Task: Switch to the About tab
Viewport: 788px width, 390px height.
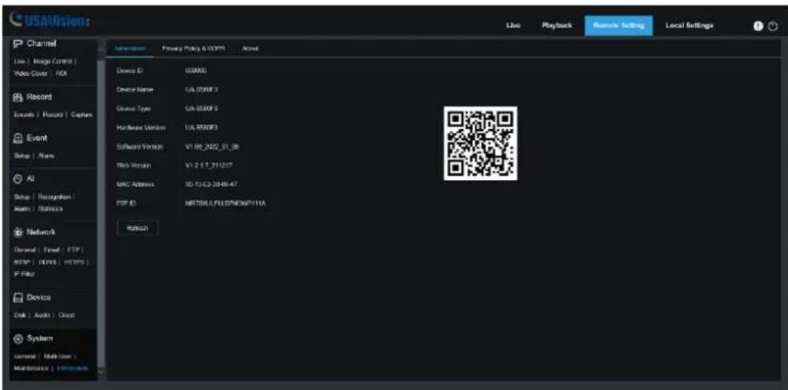Action: (250, 49)
